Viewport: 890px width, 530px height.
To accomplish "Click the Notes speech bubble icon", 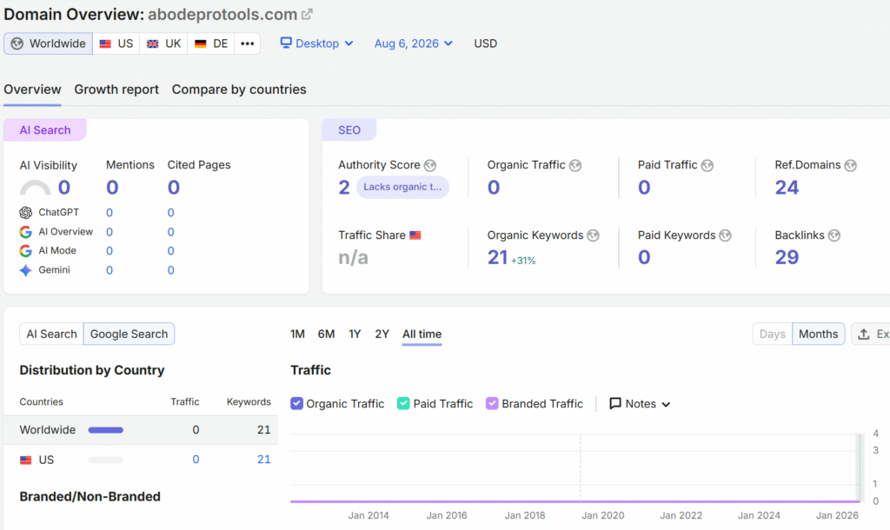I will coord(615,403).
